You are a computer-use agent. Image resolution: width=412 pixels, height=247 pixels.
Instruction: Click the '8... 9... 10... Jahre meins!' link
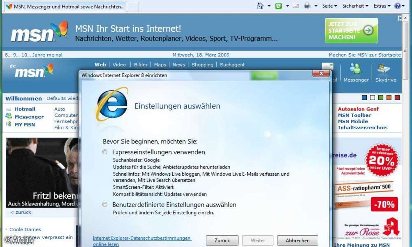click(34, 55)
